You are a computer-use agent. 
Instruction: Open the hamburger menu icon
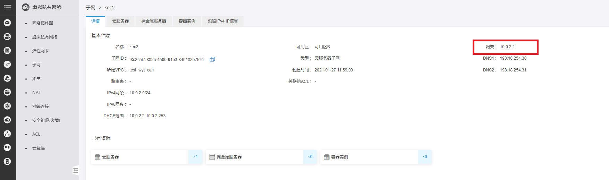pyautogui.click(x=8, y=7)
